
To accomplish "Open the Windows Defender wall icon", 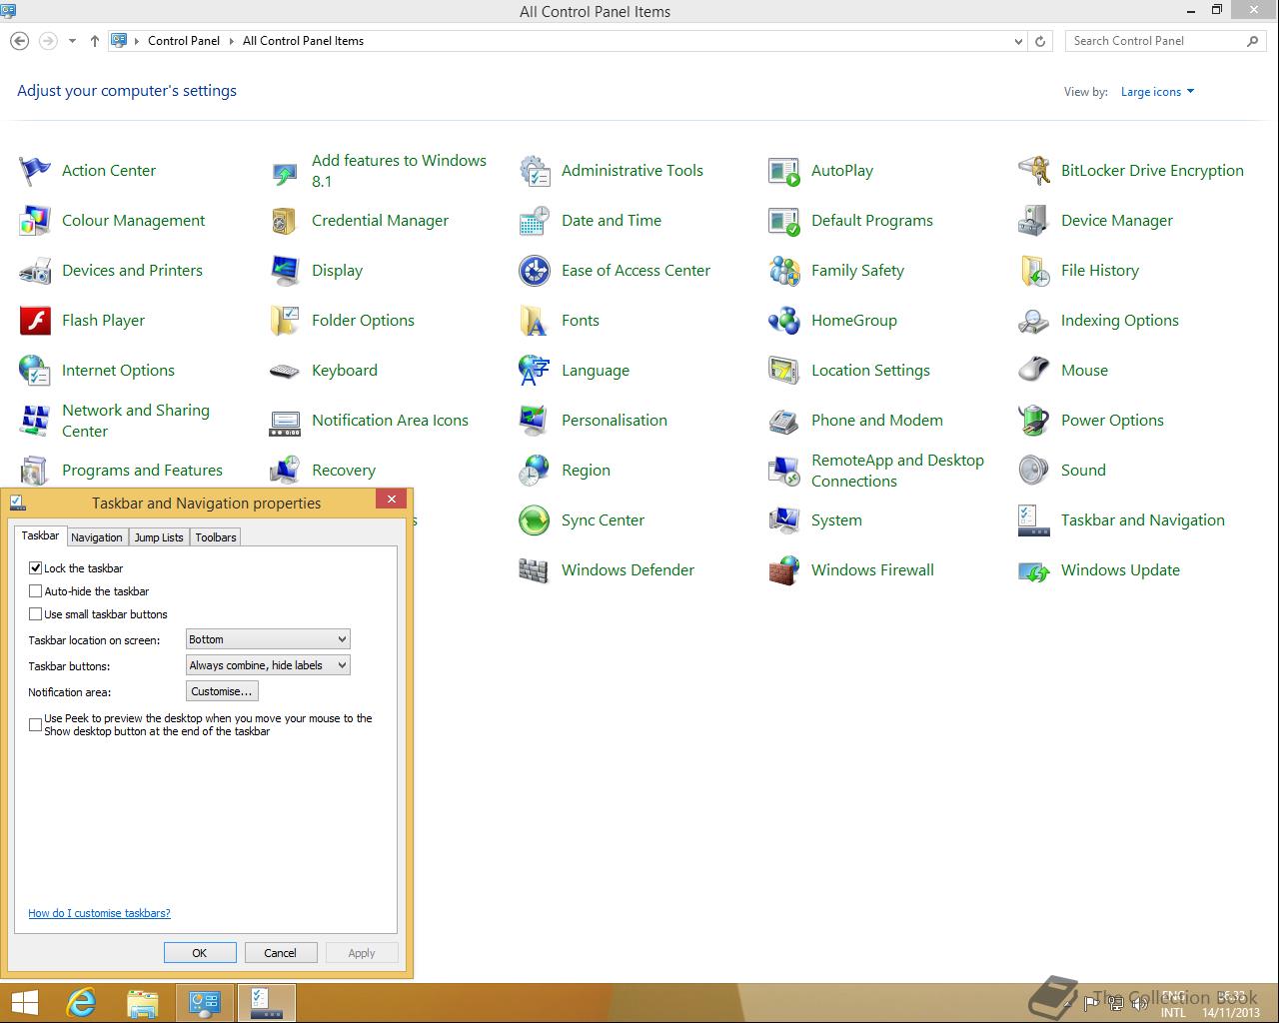I will point(535,570).
